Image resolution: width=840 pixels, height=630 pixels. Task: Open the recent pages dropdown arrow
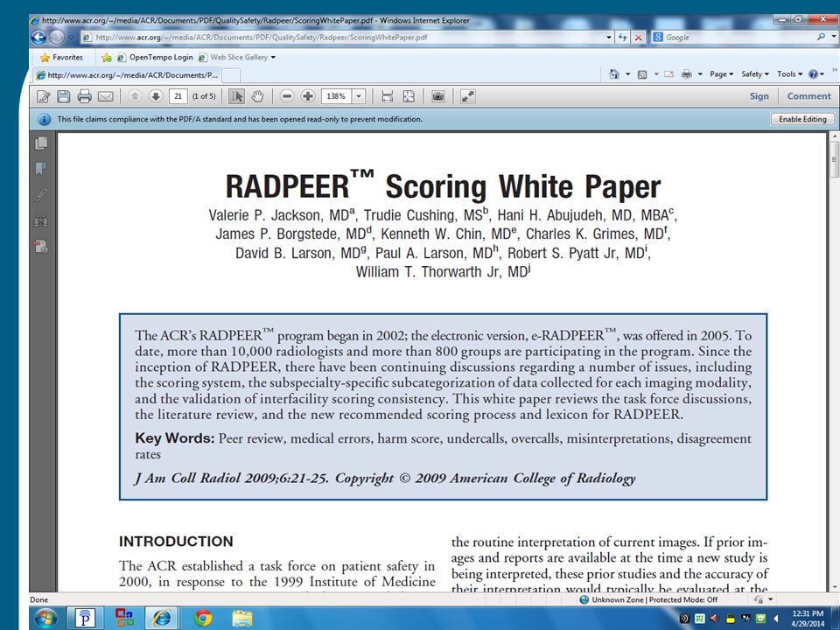tap(71, 38)
